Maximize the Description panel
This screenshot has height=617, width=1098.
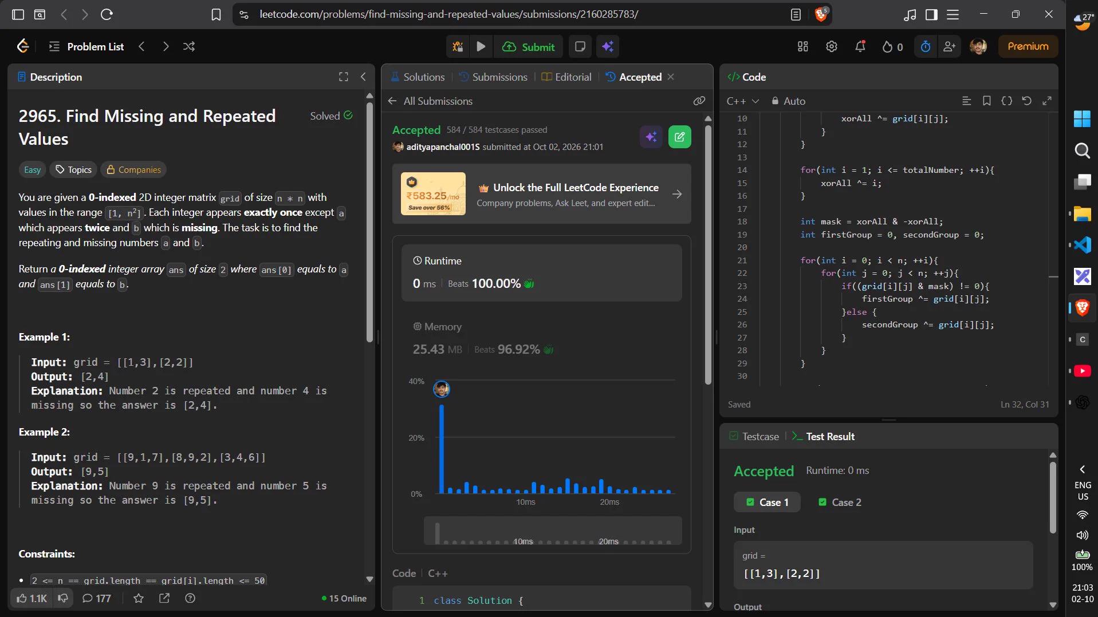coord(344,77)
